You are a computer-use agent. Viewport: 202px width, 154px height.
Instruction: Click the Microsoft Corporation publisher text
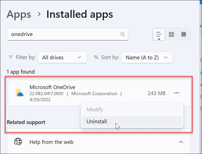94,94
